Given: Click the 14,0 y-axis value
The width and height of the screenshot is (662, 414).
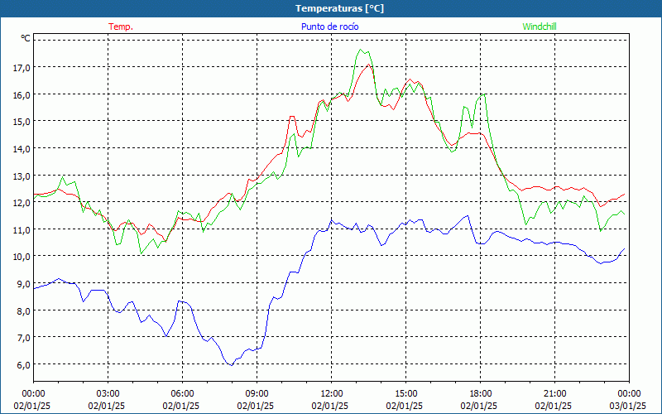Looking at the screenshot, I should coord(22,149).
